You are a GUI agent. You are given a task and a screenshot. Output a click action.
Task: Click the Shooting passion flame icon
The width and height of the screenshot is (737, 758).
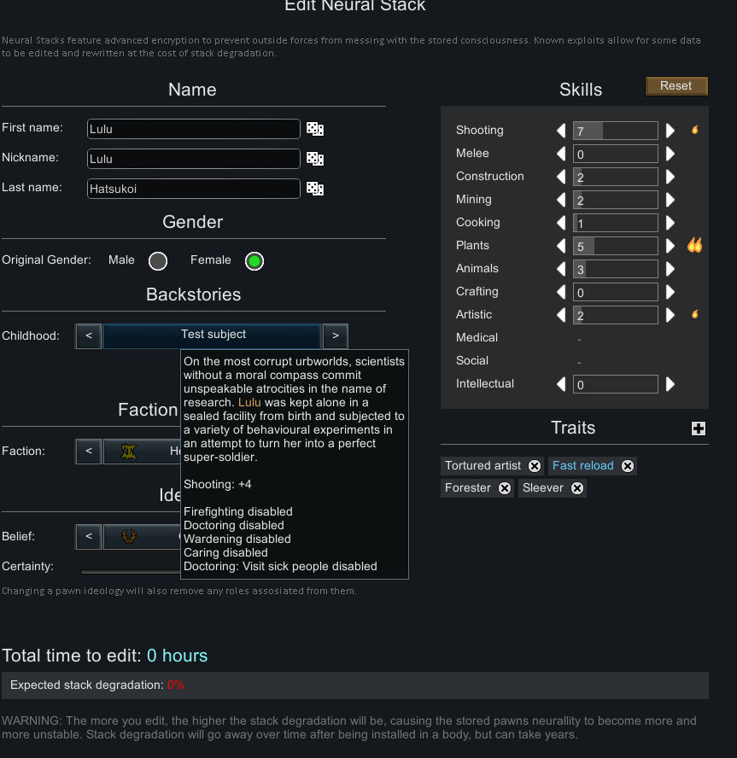[x=695, y=130]
